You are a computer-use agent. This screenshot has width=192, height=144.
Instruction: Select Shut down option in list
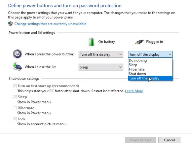pyautogui.click(x=150, y=74)
